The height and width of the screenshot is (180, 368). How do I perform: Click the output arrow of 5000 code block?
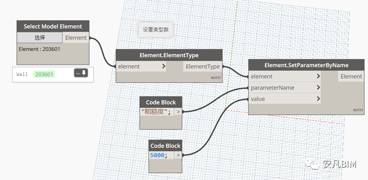click(x=178, y=155)
